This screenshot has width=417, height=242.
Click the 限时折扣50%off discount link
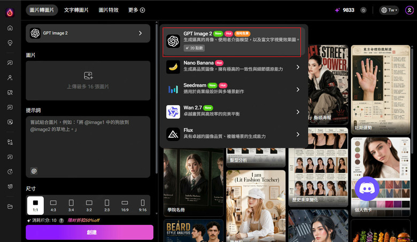click(83, 221)
